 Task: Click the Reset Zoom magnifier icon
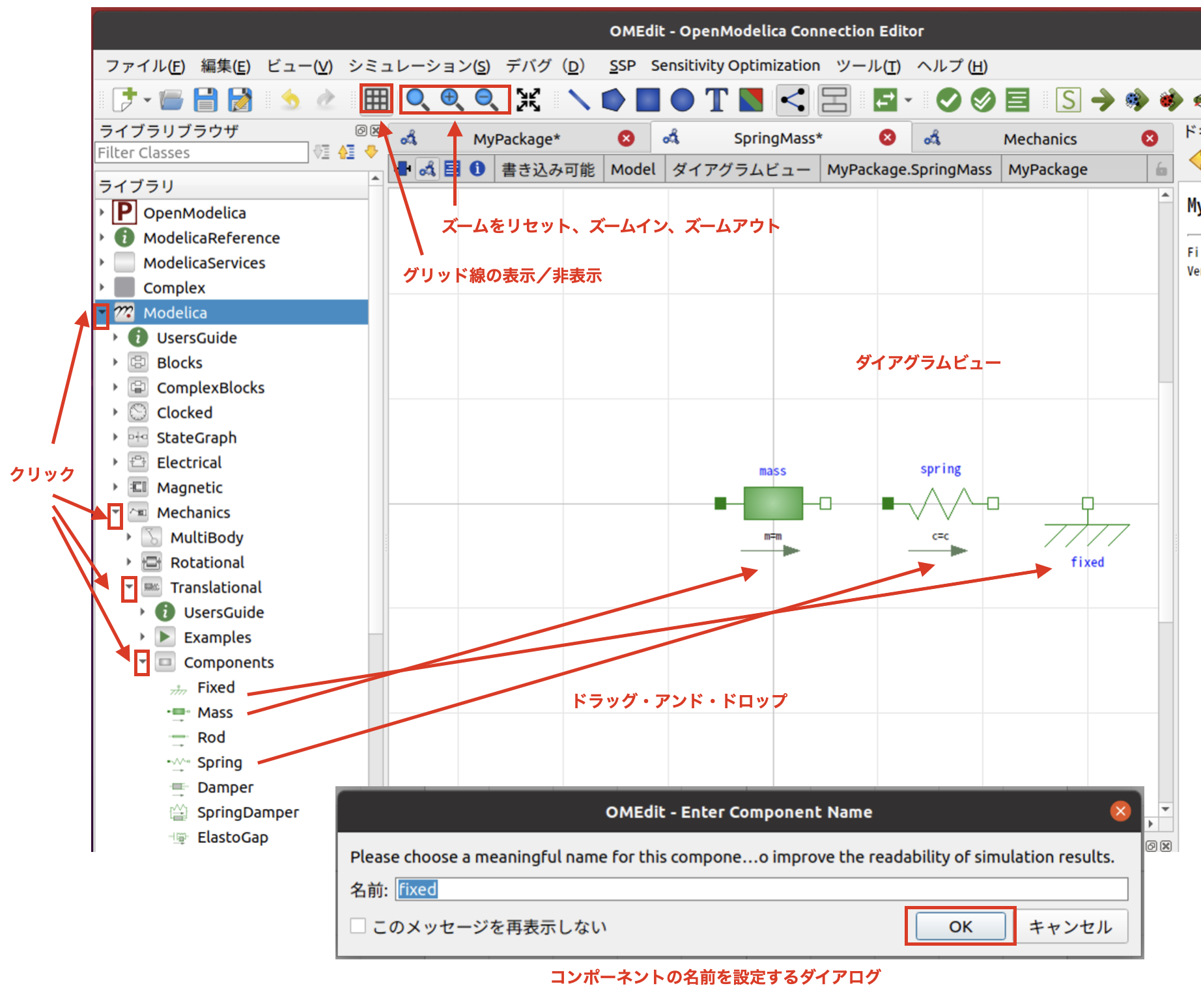417,100
